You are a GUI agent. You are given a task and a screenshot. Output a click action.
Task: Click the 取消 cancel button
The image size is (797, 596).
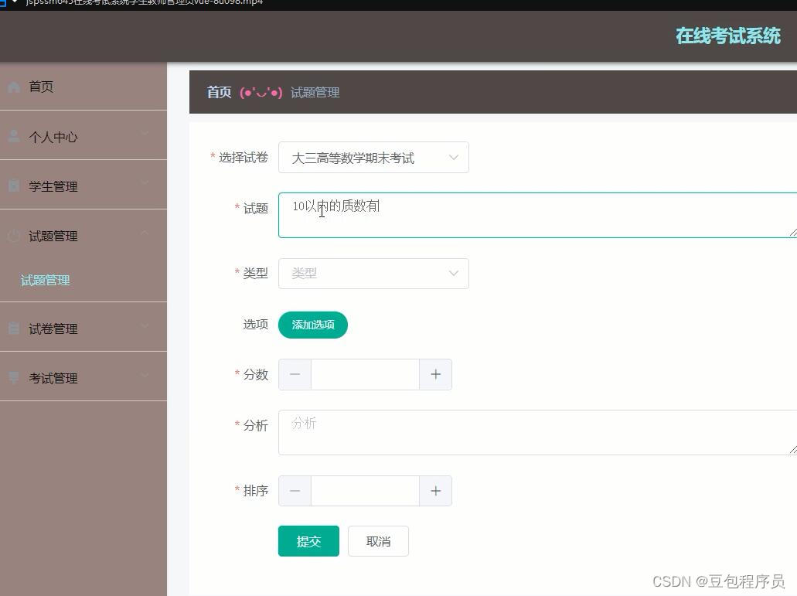pos(378,541)
